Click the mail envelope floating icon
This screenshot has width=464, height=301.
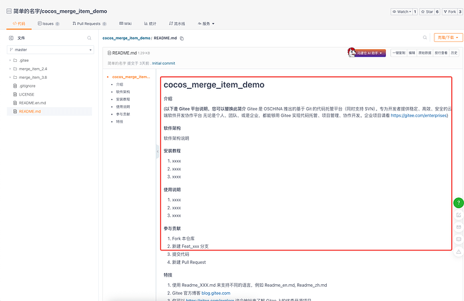point(459,227)
